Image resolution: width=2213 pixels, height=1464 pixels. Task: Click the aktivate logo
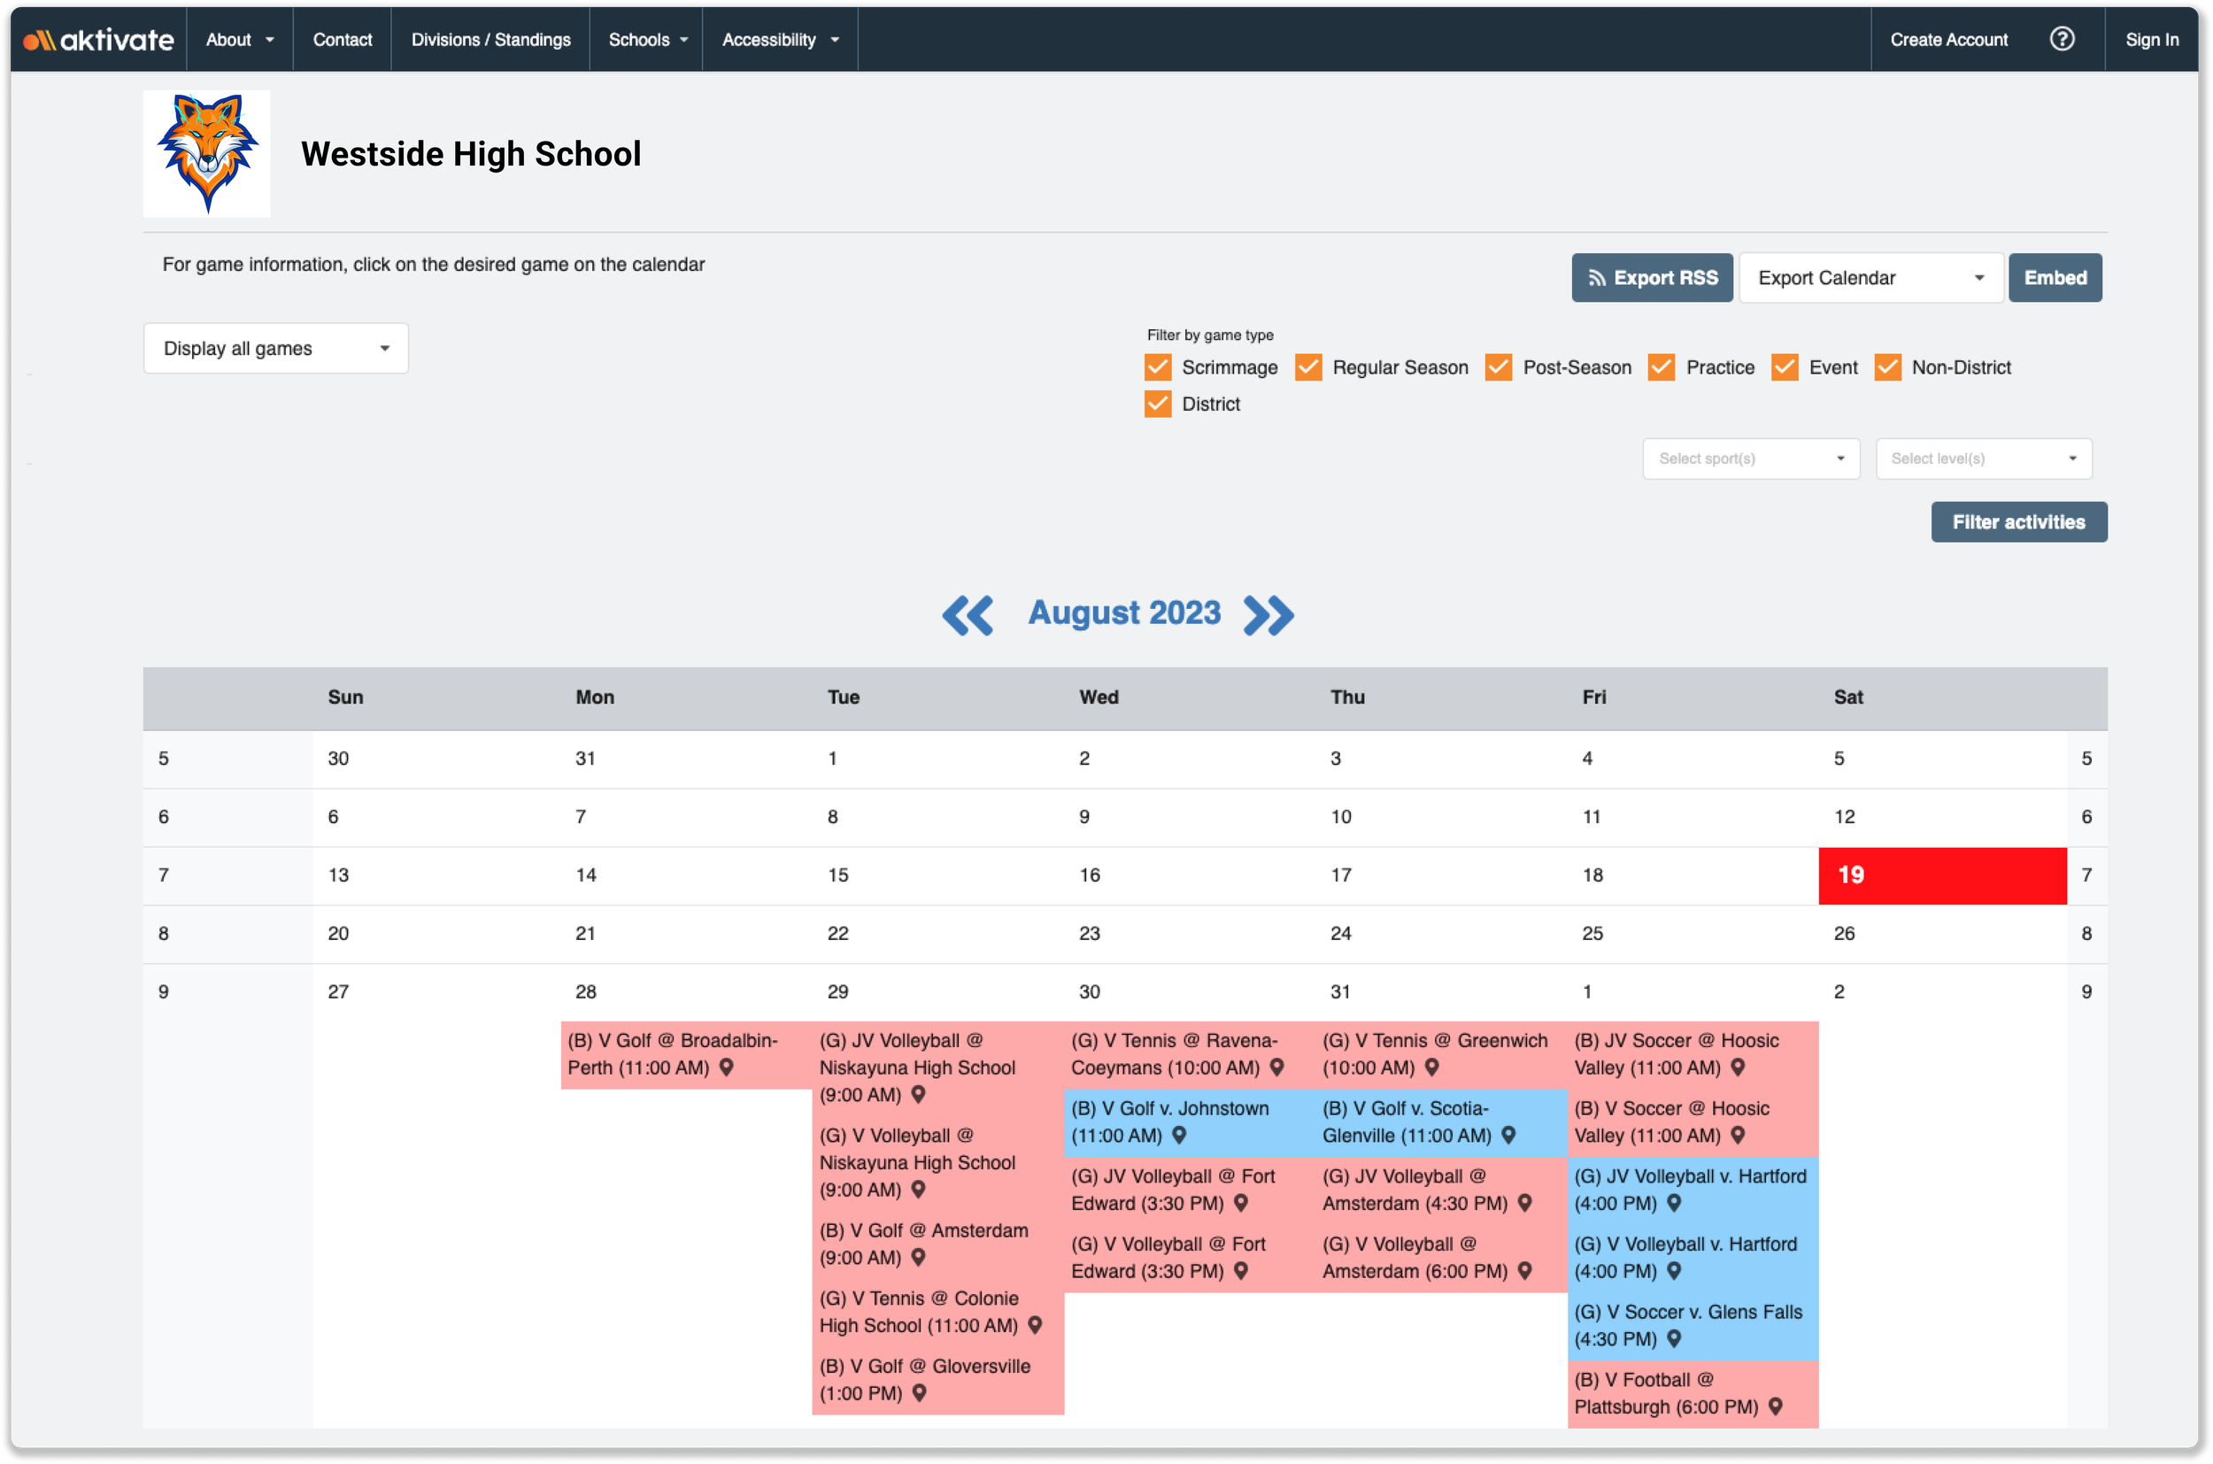point(97,39)
